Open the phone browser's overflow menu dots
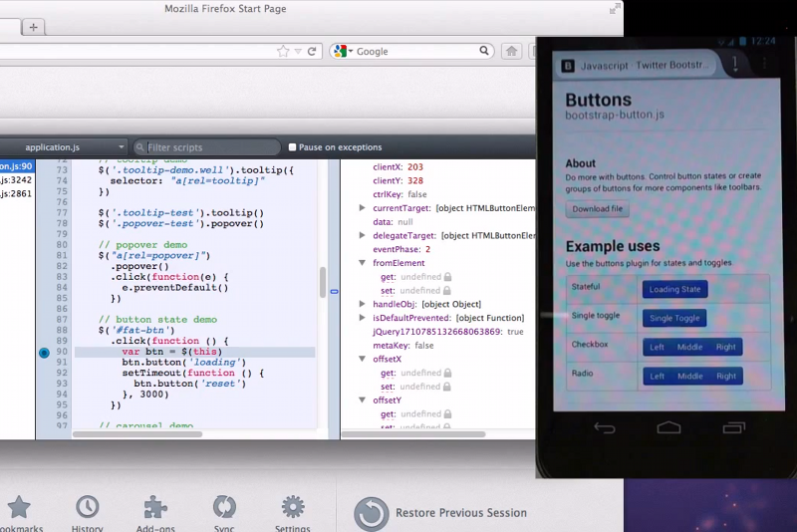This screenshot has height=532, width=797. (764, 64)
